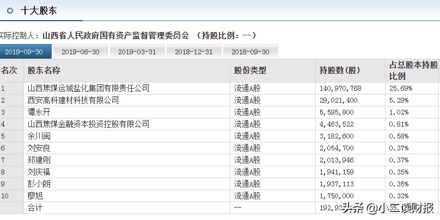Switch to the 2019-06-30 tab
This screenshot has width=440, height=220.
pos(81,52)
